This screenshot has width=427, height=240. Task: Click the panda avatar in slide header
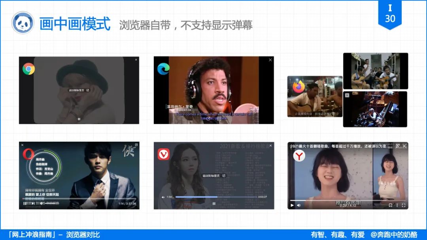[23, 23]
